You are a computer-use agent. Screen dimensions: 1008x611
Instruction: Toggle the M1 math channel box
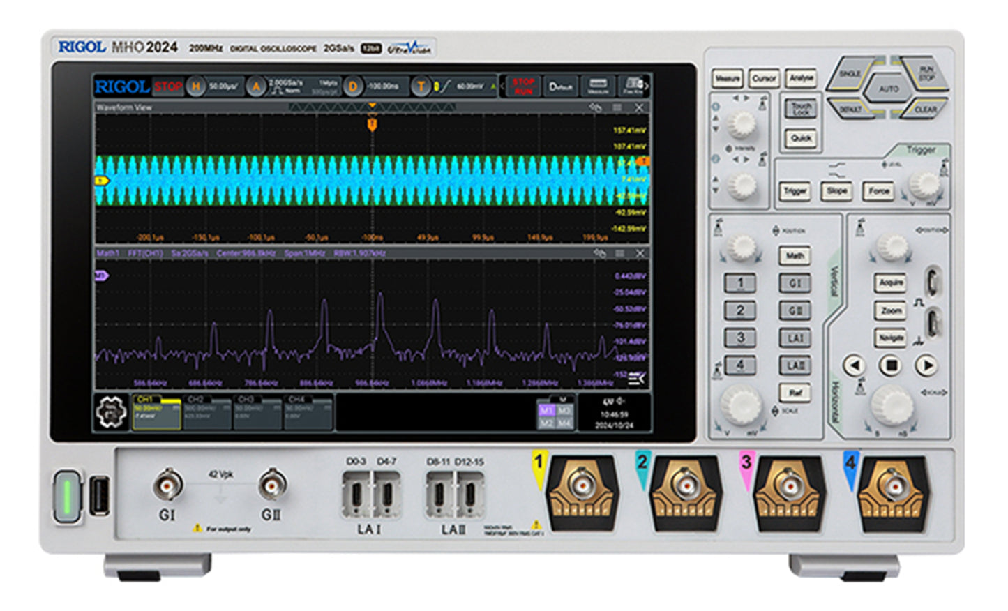point(546,410)
